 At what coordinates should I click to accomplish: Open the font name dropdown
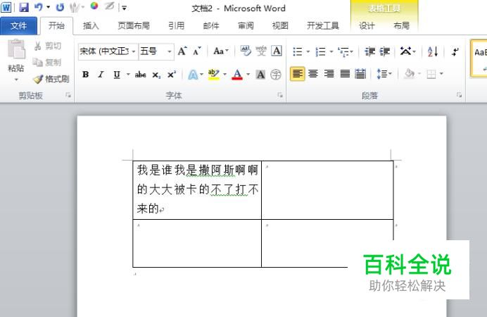pyautogui.click(x=134, y=51)
